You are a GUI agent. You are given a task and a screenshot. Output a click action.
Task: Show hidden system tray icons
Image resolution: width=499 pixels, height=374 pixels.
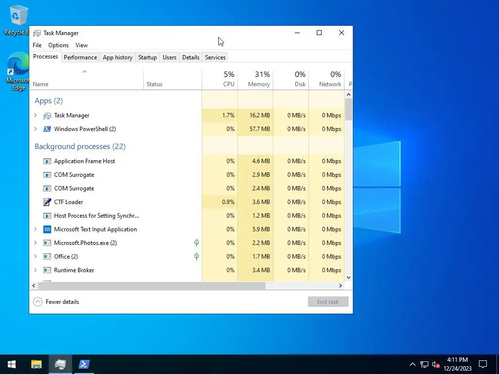(412, 364)
